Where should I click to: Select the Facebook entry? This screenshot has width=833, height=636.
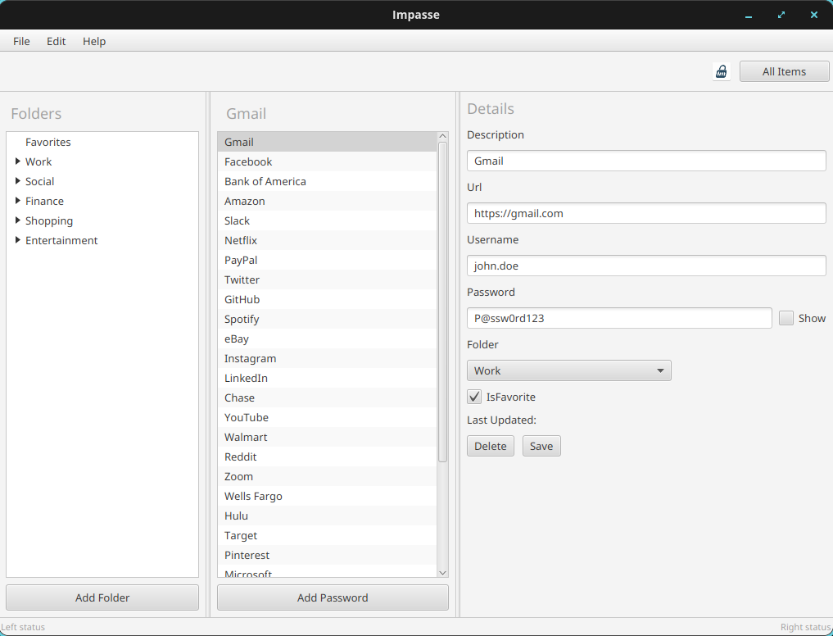327,161
